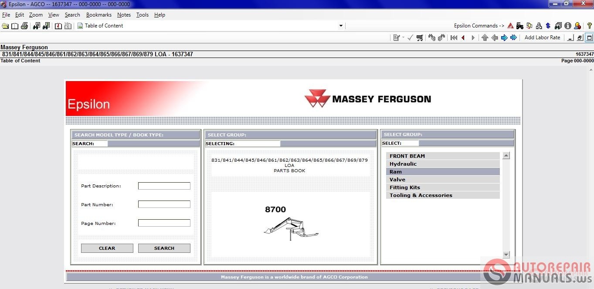Click the SEARCH button
Image resolution: width=594 pixels, height=289 pixels.
pyautogui.click(x=164, y=248)
